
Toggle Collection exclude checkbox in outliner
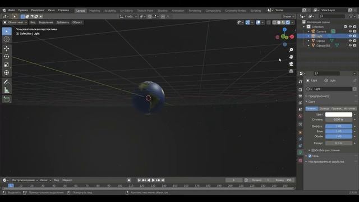coord(346,26)
